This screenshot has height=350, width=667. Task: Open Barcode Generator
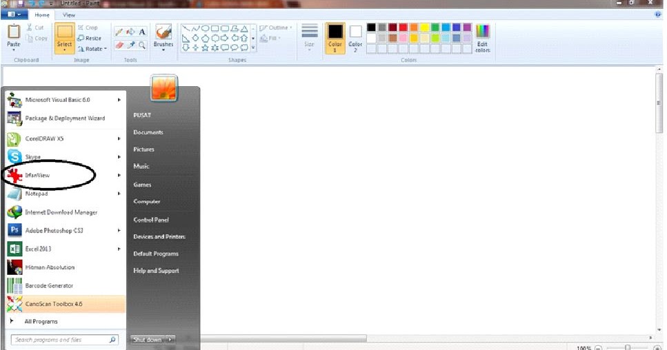64,285
